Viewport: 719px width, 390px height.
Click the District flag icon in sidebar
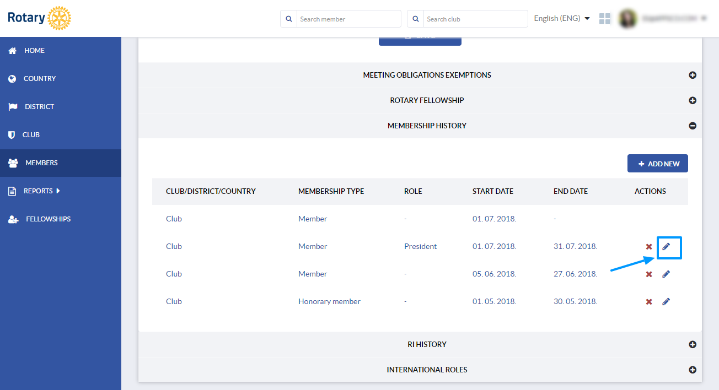click(13, 107)
